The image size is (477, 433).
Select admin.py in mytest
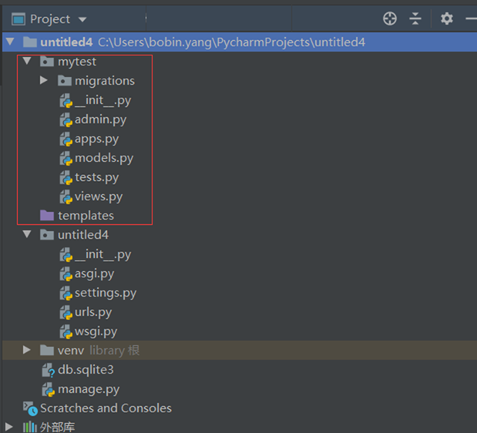point(100,119)
